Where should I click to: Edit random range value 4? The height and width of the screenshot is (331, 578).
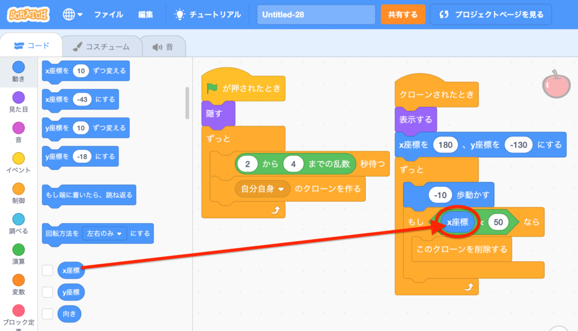[294, 164]
